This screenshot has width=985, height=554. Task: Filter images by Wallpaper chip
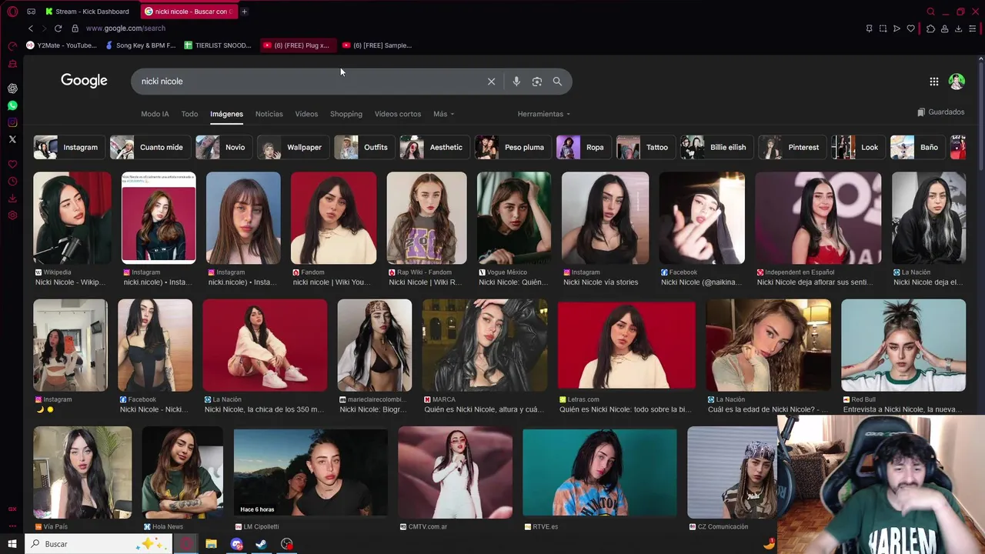[292, 147]
